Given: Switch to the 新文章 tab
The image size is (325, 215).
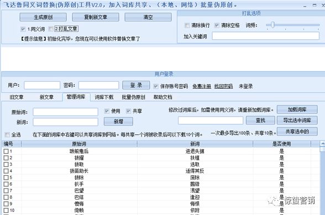Looking at the screenshot, I should coord(46,97).
